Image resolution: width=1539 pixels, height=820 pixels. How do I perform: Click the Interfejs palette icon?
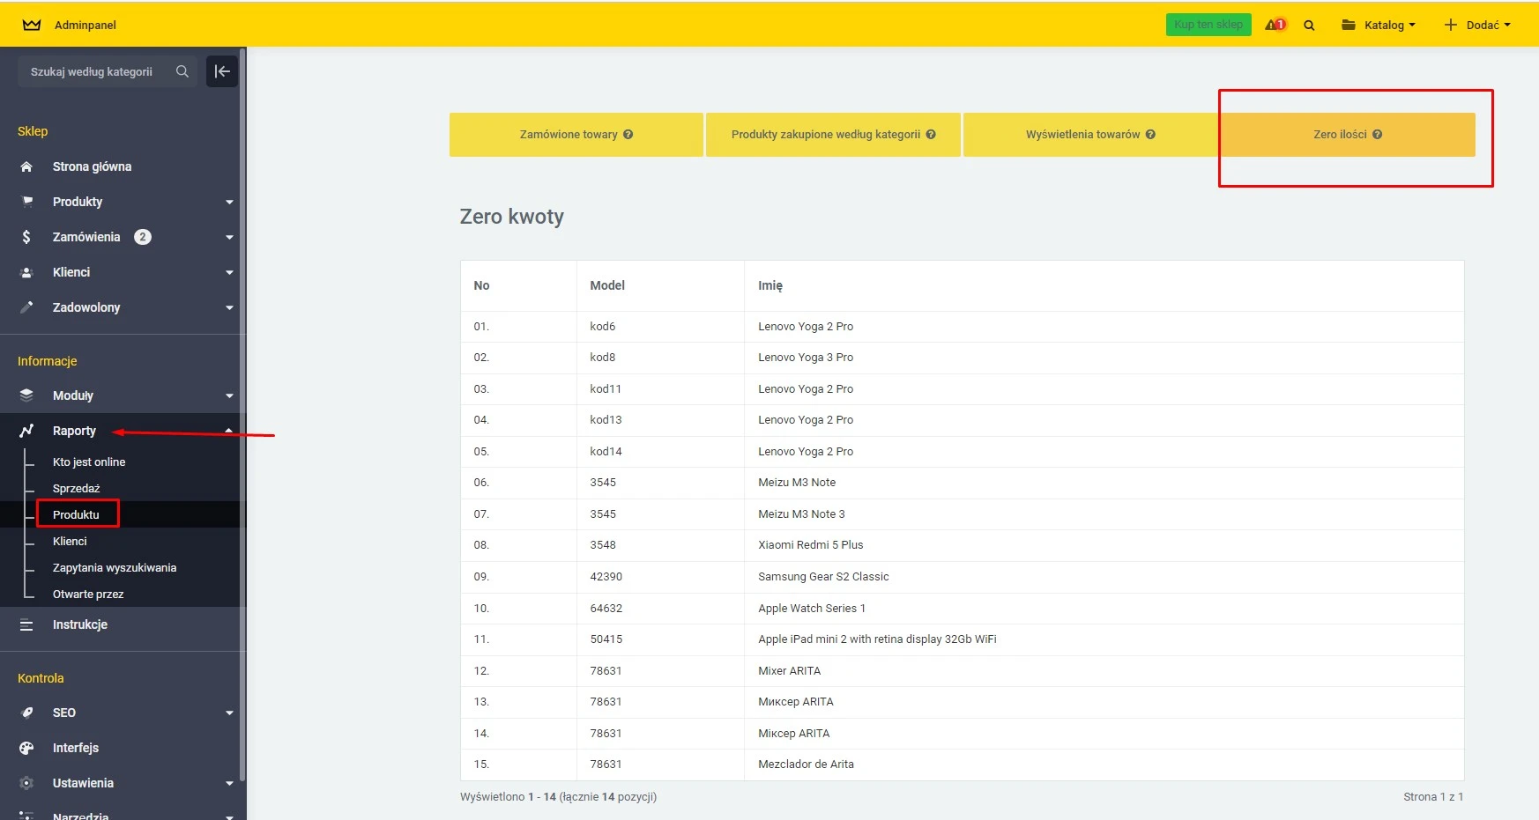click(26, 748)
